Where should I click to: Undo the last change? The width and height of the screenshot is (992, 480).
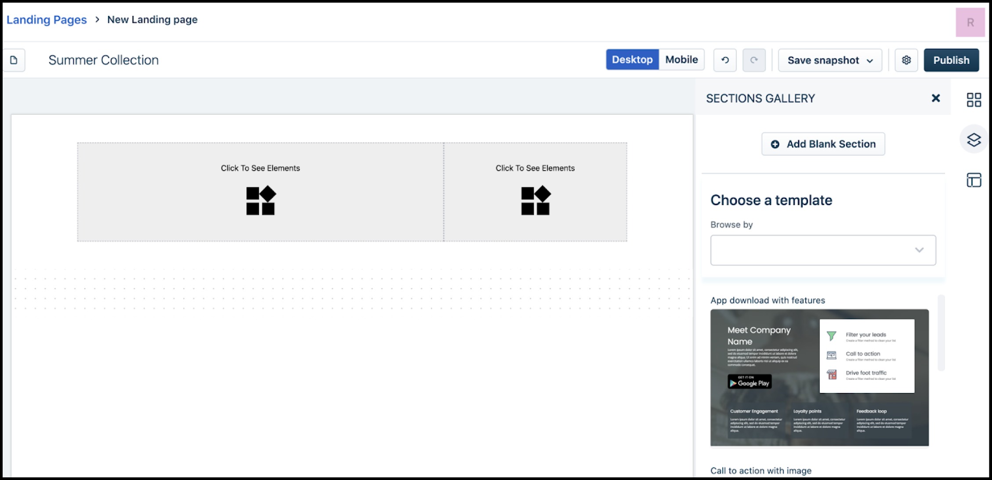[x=725, y=60]
